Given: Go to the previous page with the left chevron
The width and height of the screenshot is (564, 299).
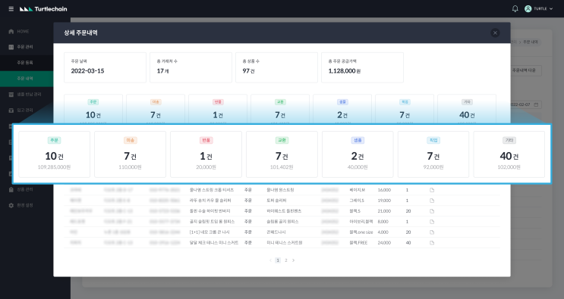Looking at the screenshot, I should [270, 260].
